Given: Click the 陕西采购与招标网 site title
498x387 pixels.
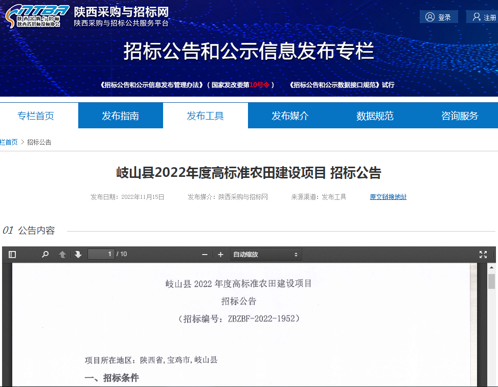Looking at the screenshot, I should (121, 12).
